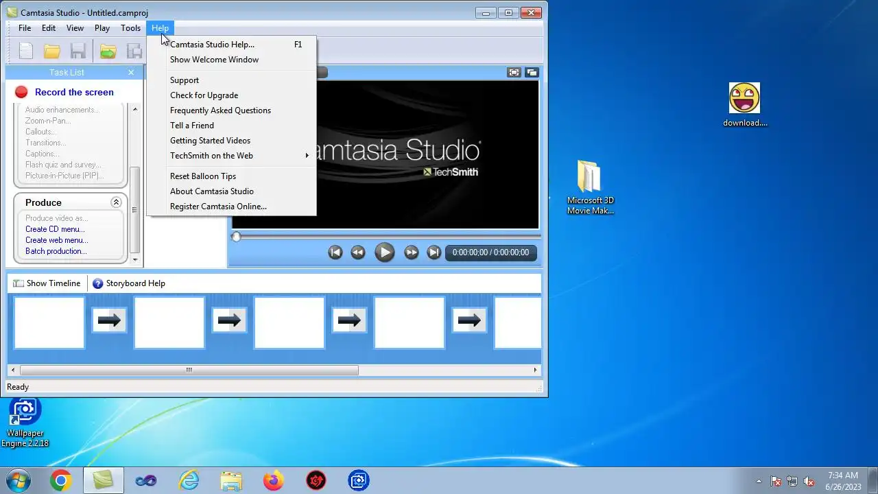Image resolution: width=878 pixels, height=494 pixels.
Task: Close the open Help menu
Action: click(x=160, y=28)
